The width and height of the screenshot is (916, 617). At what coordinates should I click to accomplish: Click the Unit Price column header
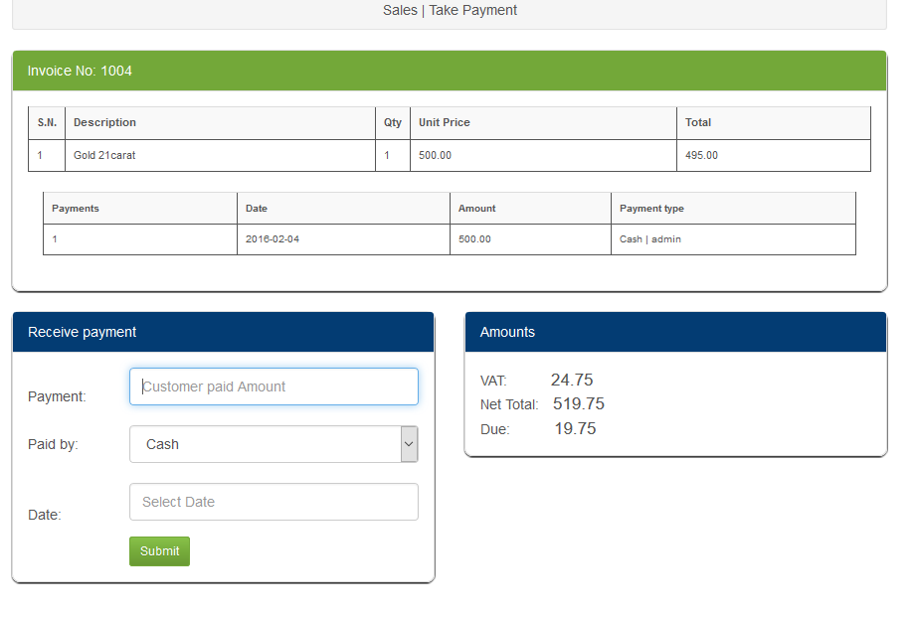[x=543, y=122]
